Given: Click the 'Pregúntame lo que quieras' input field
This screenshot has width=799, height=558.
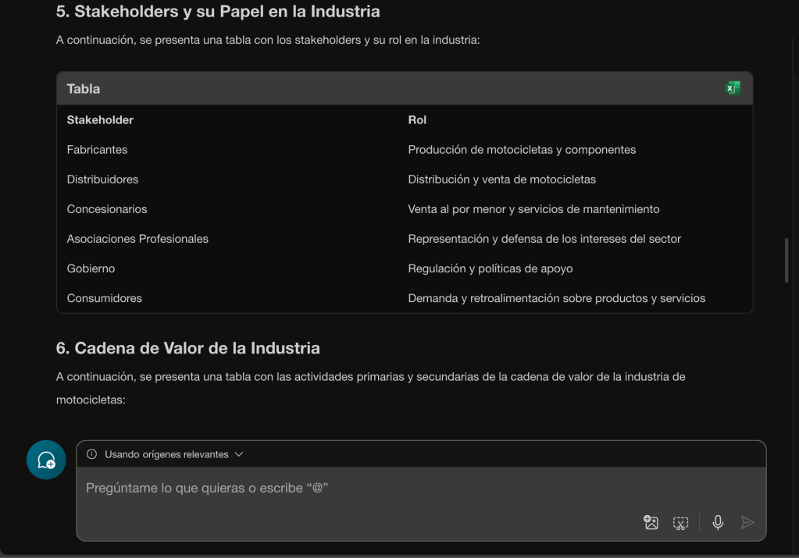Looking at the screenshot, I should pos(351,489).
